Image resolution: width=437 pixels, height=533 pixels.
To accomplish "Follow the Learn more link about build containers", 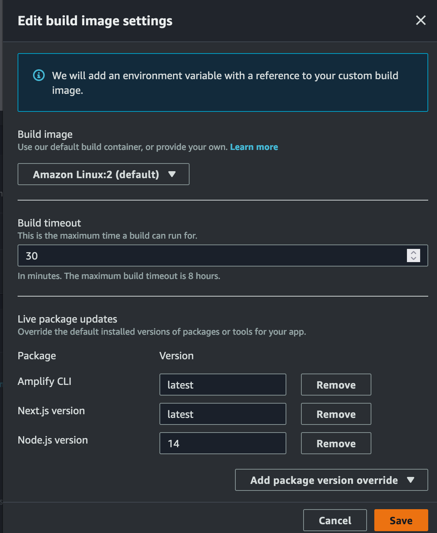I will [254, 147].
